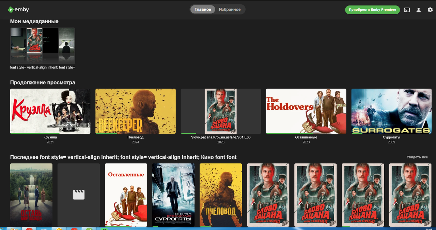436x230 pixels.
Task: Resume Slovo.pacana episode S01.E06
Action: 221,111
